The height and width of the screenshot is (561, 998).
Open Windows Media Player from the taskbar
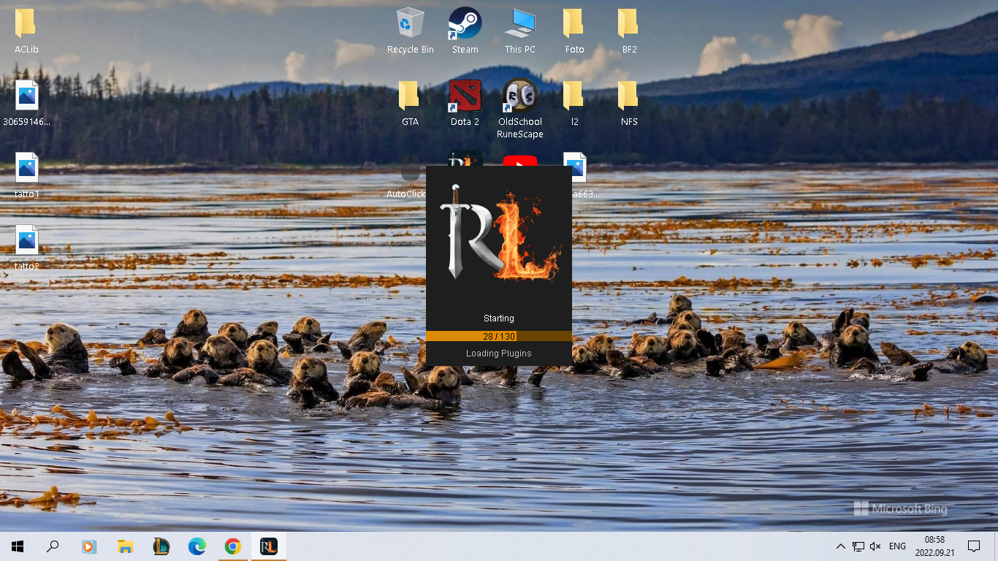(x=89, y=546)
